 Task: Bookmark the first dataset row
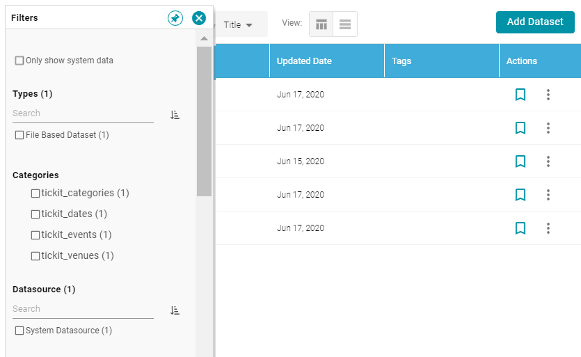tap(520, 95)
